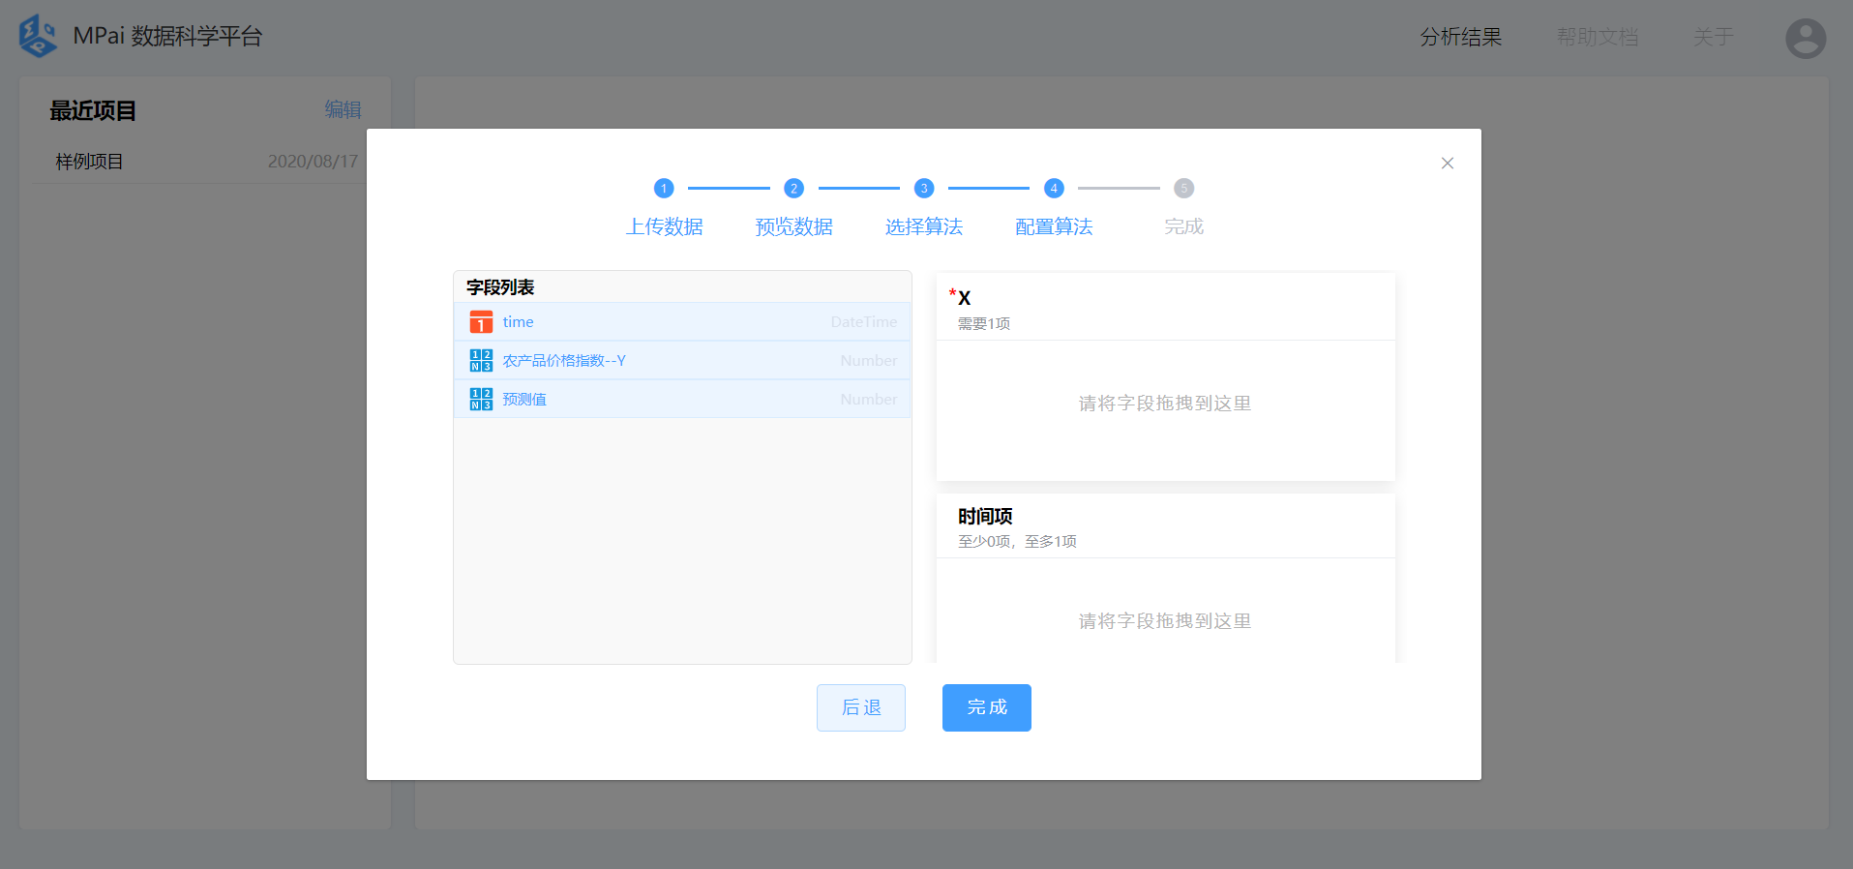Close the dialog with the X icon
Image resolution: width=1853 pixels, height=869 pixels.
click(1448, 164)
